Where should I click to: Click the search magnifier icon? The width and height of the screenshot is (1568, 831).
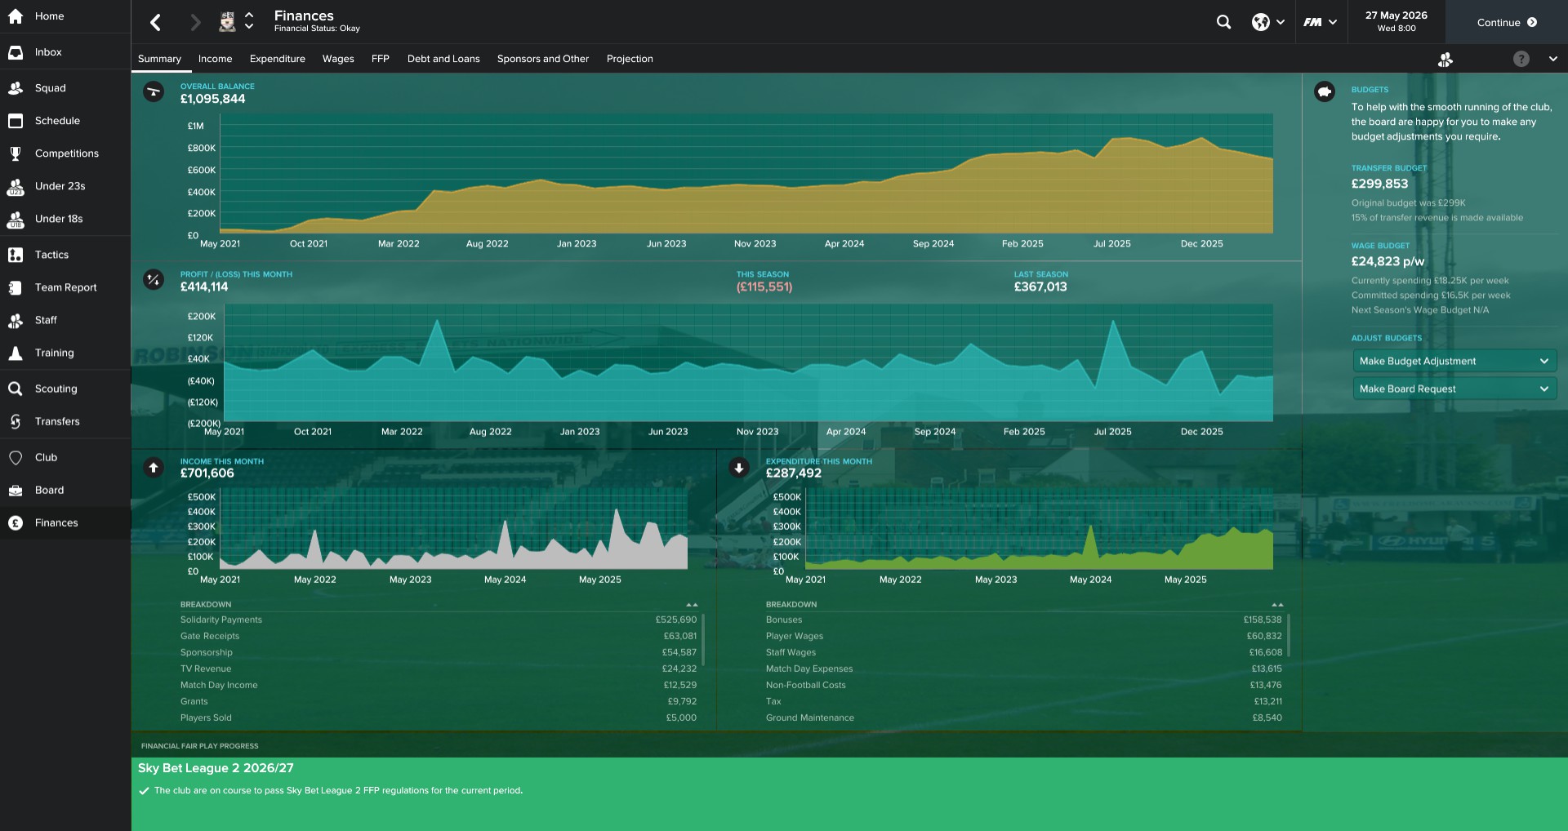(1223, 22)
